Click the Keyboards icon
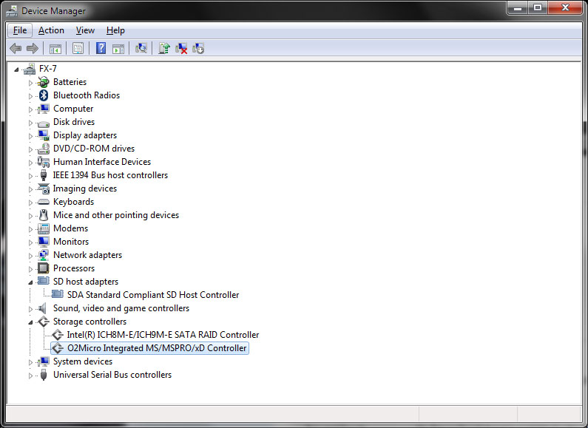Viewport: 588px width, 428px height. (44, 202)
